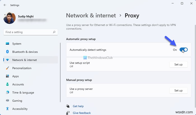Click the Apps icon in sidebar
Screen dimensions: 196x115
pos(7,76)
